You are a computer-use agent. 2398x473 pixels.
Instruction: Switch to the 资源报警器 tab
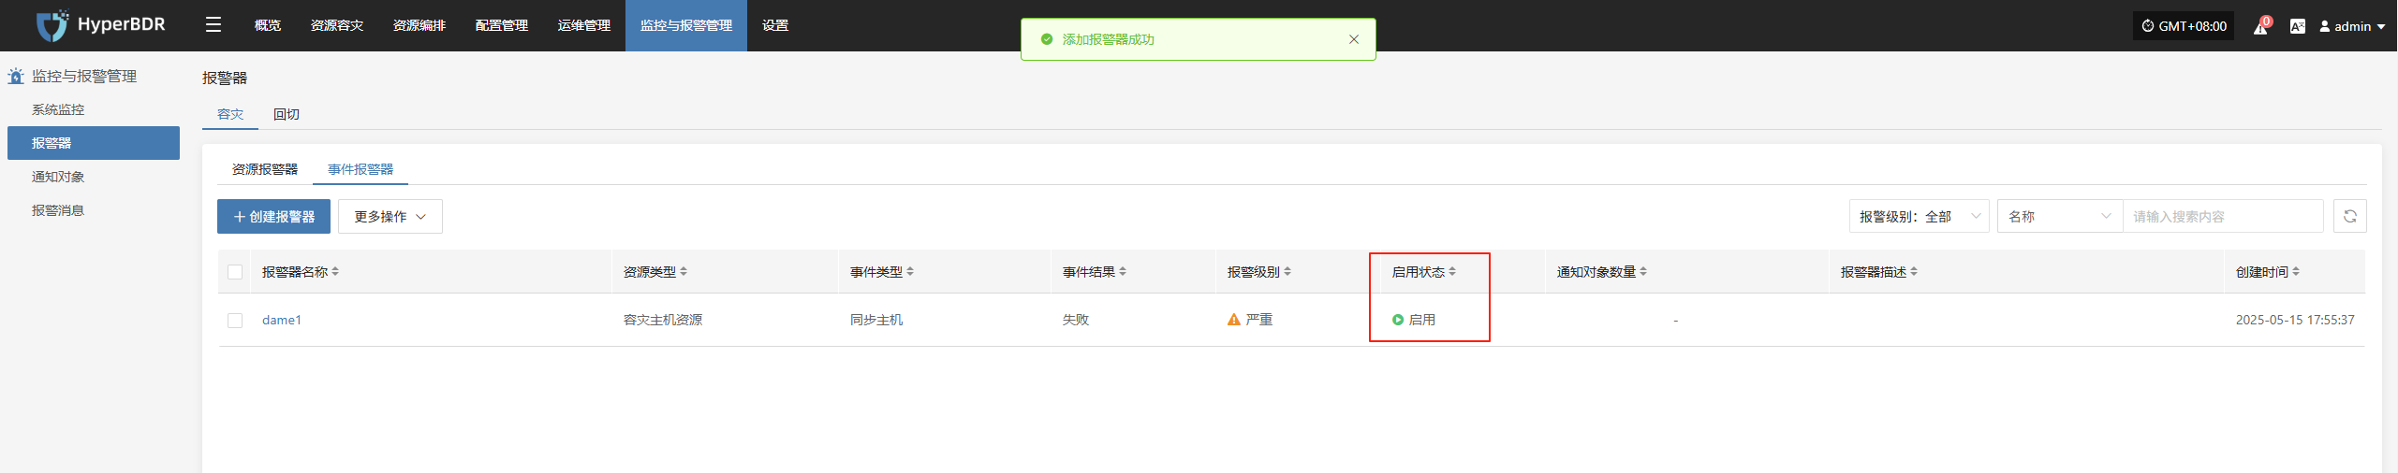click(265, 169)
